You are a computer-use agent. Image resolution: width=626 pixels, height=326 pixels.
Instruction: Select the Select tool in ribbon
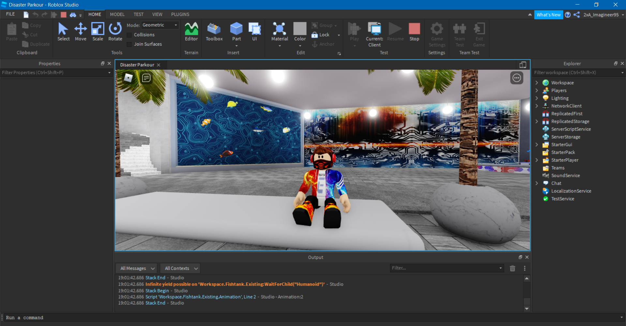pos(63,32)
